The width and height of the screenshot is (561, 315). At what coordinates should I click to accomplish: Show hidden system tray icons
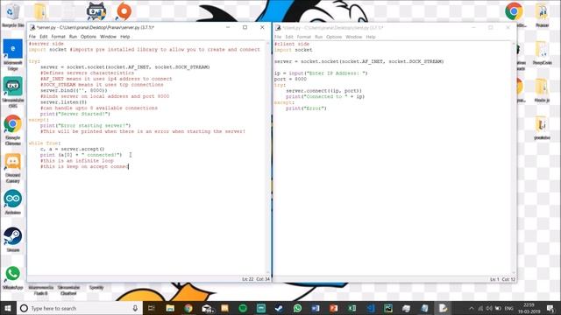472,308
